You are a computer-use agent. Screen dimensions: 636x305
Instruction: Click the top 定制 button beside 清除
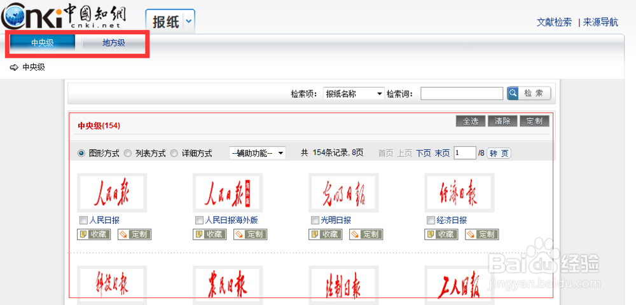pos(535,121)
